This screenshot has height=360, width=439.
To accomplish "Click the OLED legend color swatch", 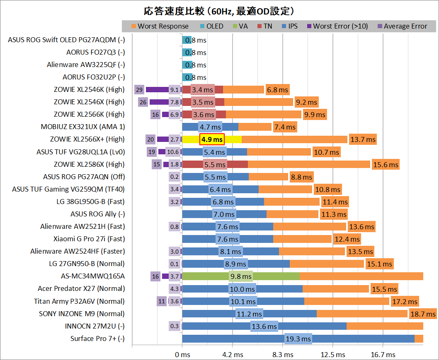I will coord(202,26).
